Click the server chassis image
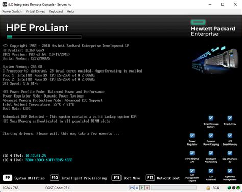This screenshot has width=242, height=192. tap(215, 60)
